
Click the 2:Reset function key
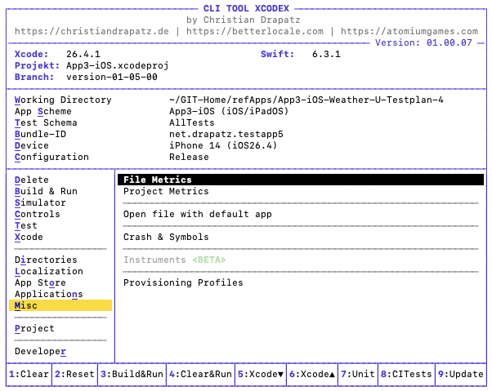pyautogui.click(x=74, y=374)
